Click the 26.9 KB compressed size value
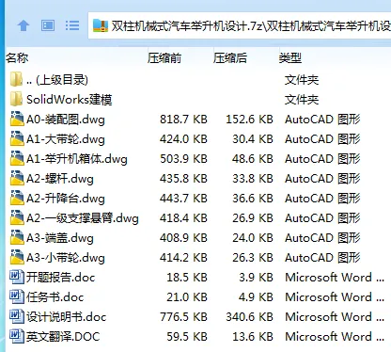This screenshot has height=352, width=391. pos(253,218)
